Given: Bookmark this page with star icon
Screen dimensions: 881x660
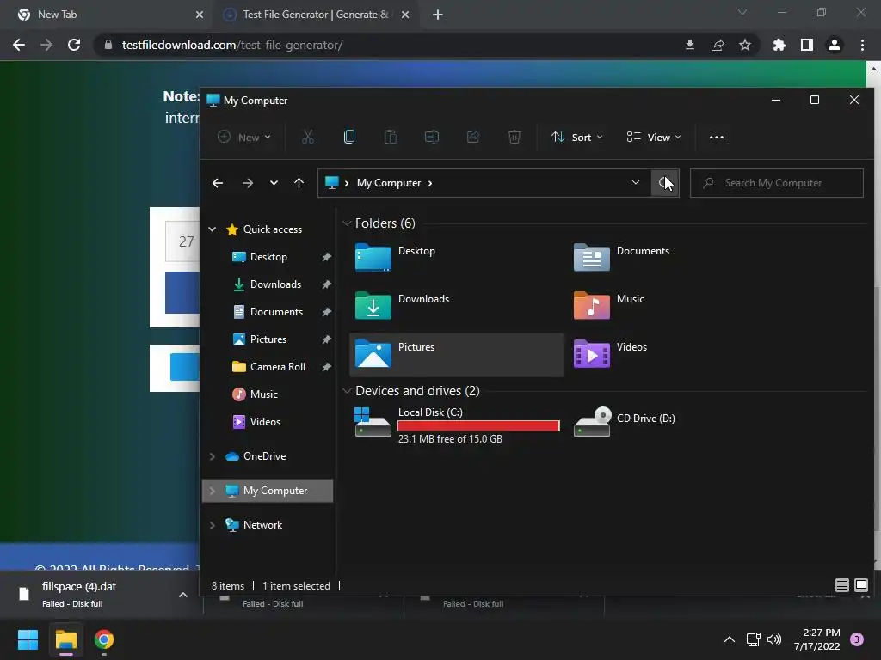Looking at the screenshot, I should [744, 45].
